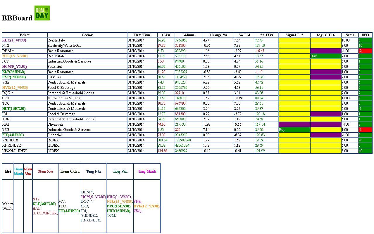Click PVC(15HN30) in Tang Vua list
This screenshot has width=374, height=234.
click(119, 206)
